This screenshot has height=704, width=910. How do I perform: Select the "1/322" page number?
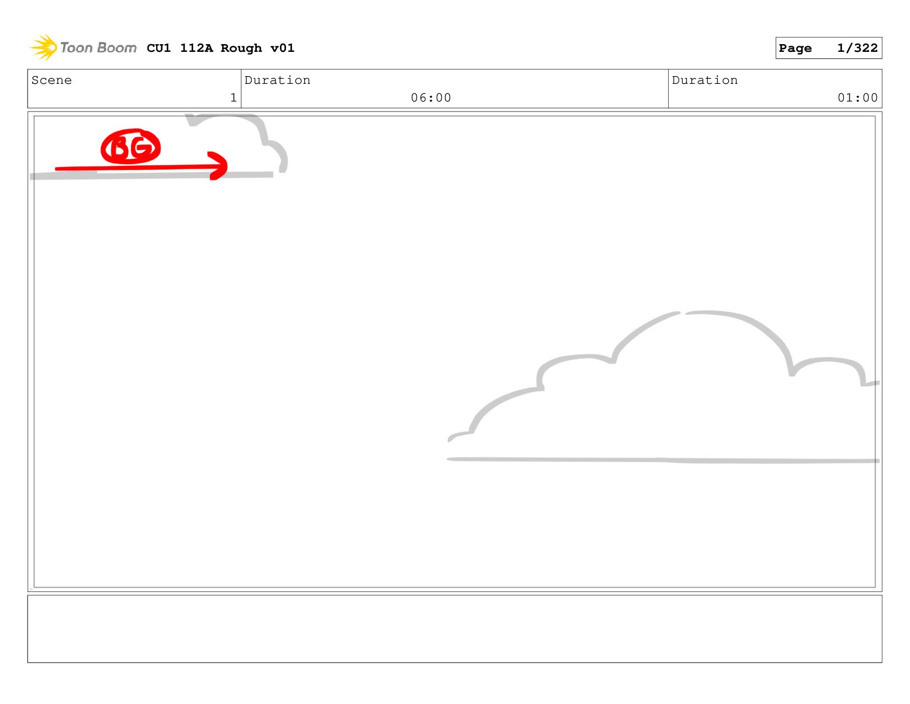tap(857, 48)
